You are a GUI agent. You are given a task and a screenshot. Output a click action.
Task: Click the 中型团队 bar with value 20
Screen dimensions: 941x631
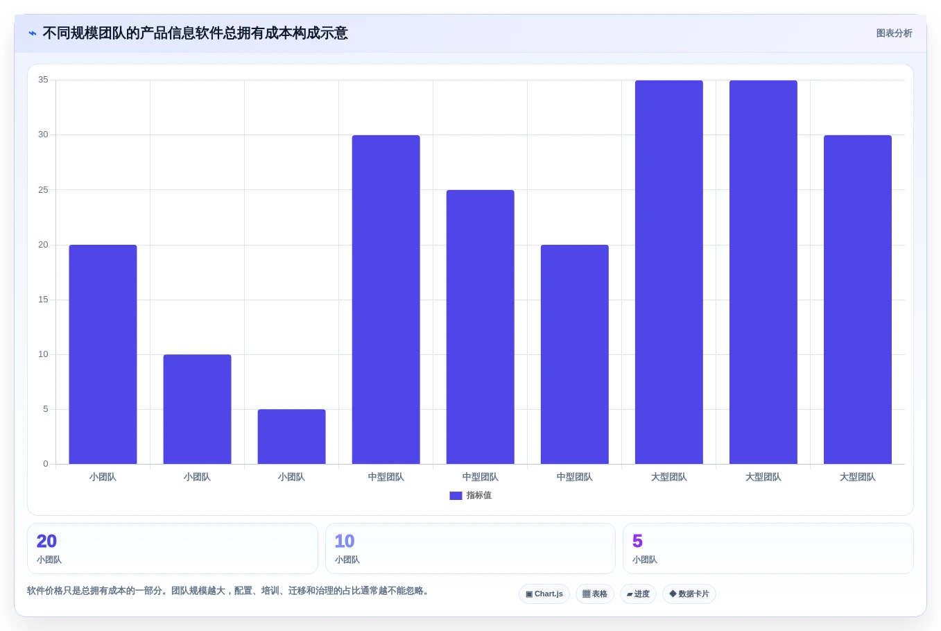[574, 354]
